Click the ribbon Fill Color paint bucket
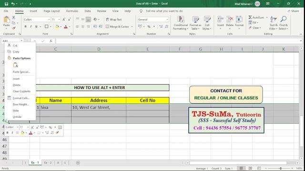The width and height of the screenshot is (305, 171). [57, 27]
